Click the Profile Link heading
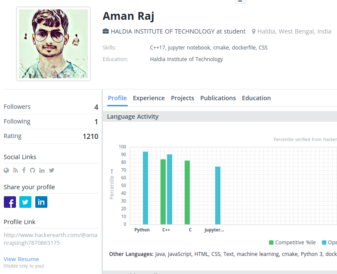337x274 pixels. click(x=19, y=222)
